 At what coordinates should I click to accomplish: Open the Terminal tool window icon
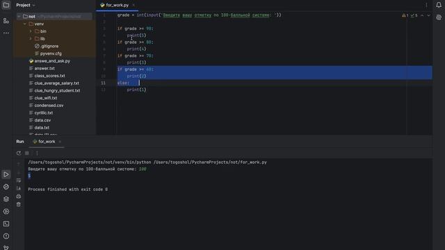click(x=6, y=224)
